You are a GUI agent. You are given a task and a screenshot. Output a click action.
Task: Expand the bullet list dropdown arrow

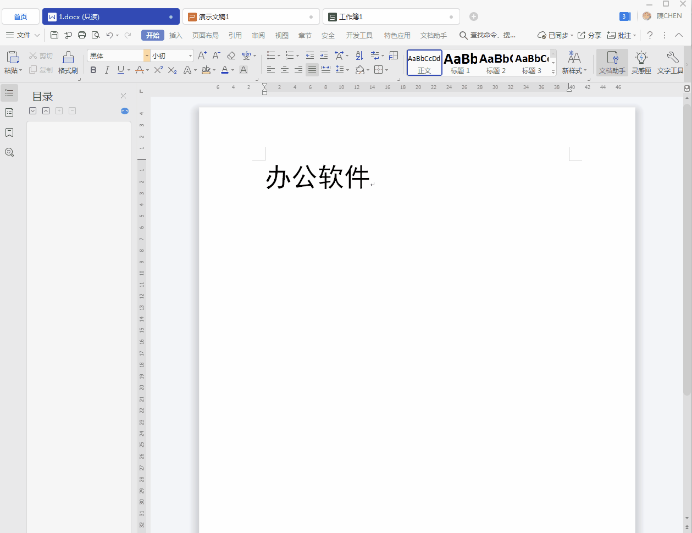[x=279, y=55]
